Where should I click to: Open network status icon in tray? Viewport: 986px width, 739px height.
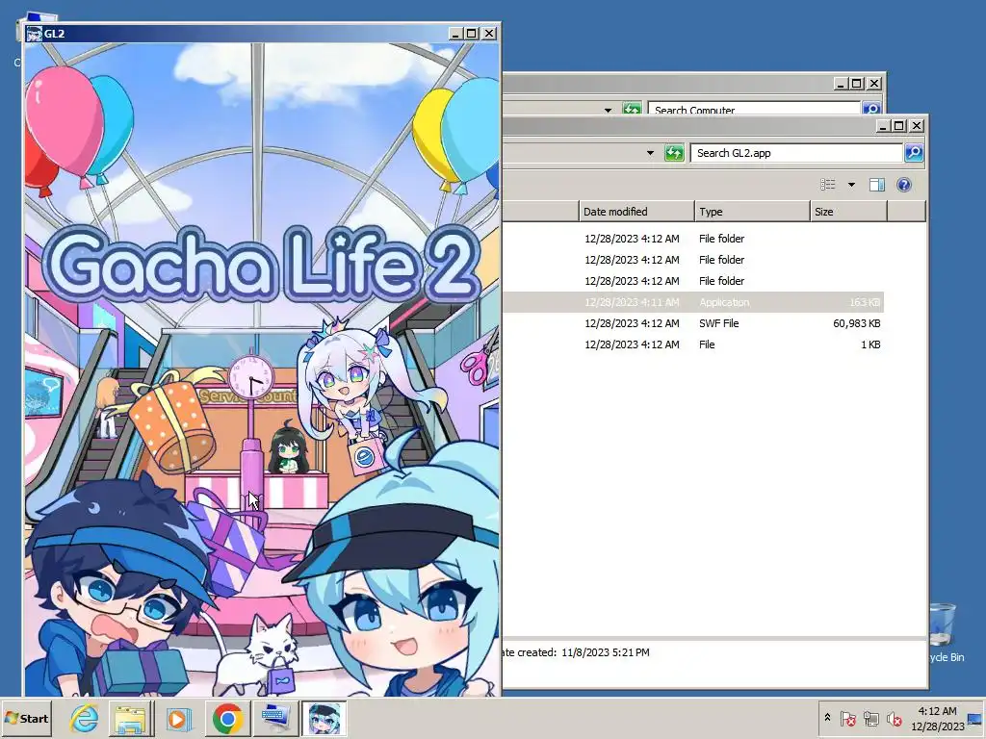click(870, 718)
